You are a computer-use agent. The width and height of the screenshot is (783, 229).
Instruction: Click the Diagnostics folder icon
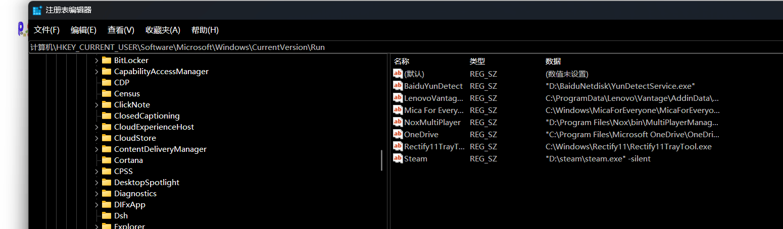tap(106, 193)
